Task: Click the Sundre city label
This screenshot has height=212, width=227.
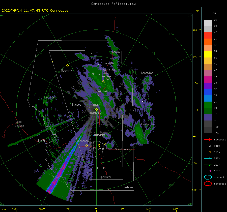Action: tap(76, 104)
